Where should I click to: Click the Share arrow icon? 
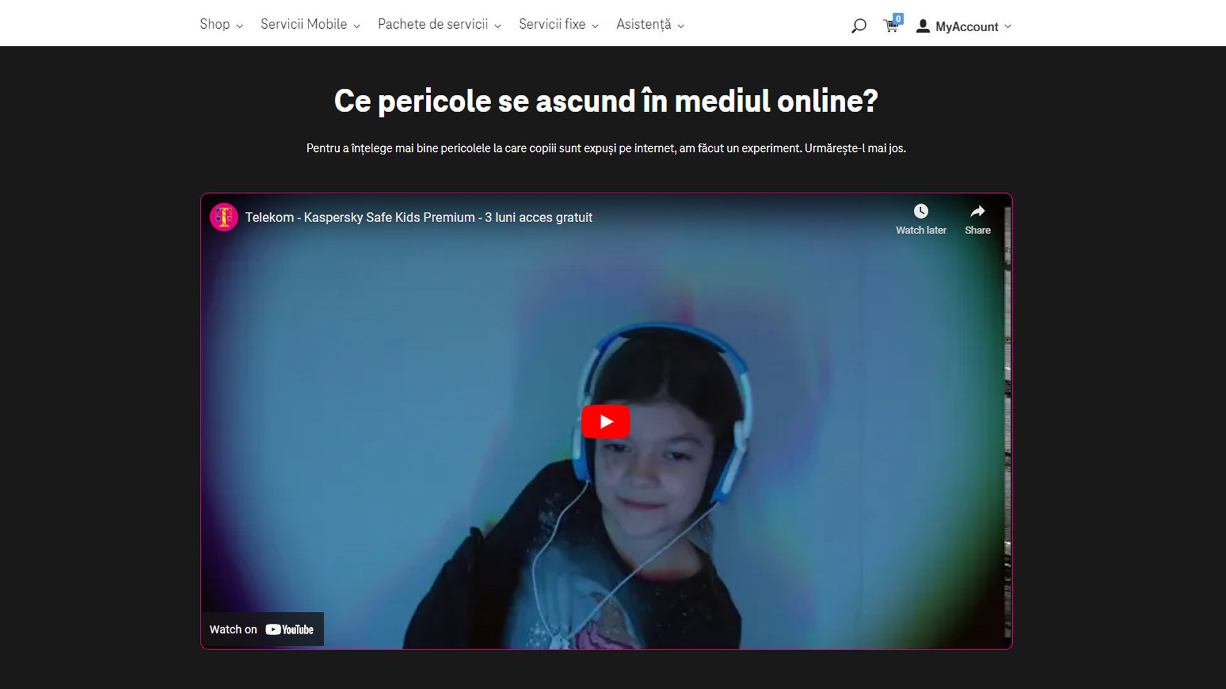pos(978,211)
